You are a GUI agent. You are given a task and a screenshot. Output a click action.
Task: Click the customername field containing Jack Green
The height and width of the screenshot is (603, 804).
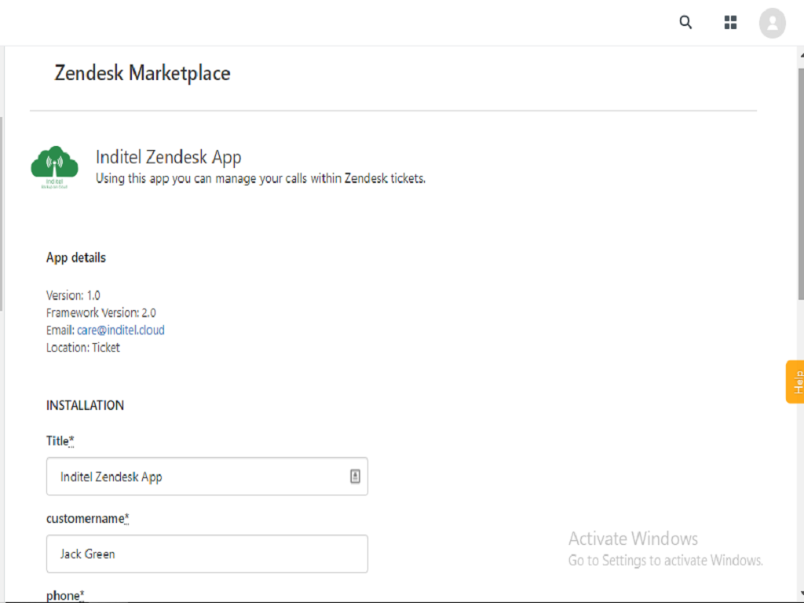point(206,554)
